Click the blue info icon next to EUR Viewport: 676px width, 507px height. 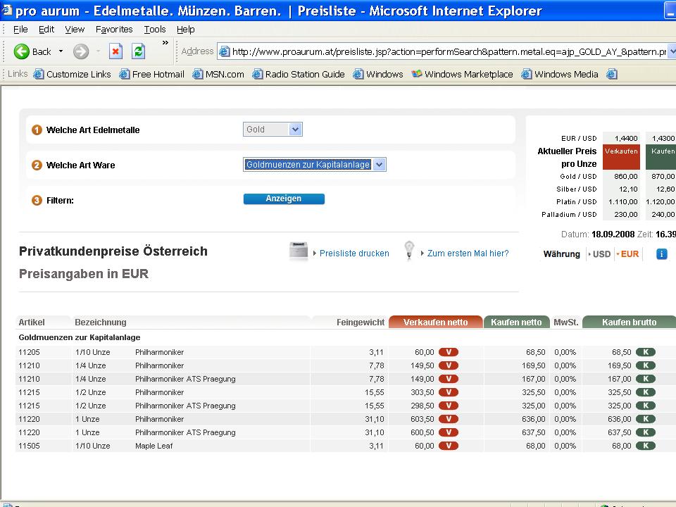[x=661, y=254]
